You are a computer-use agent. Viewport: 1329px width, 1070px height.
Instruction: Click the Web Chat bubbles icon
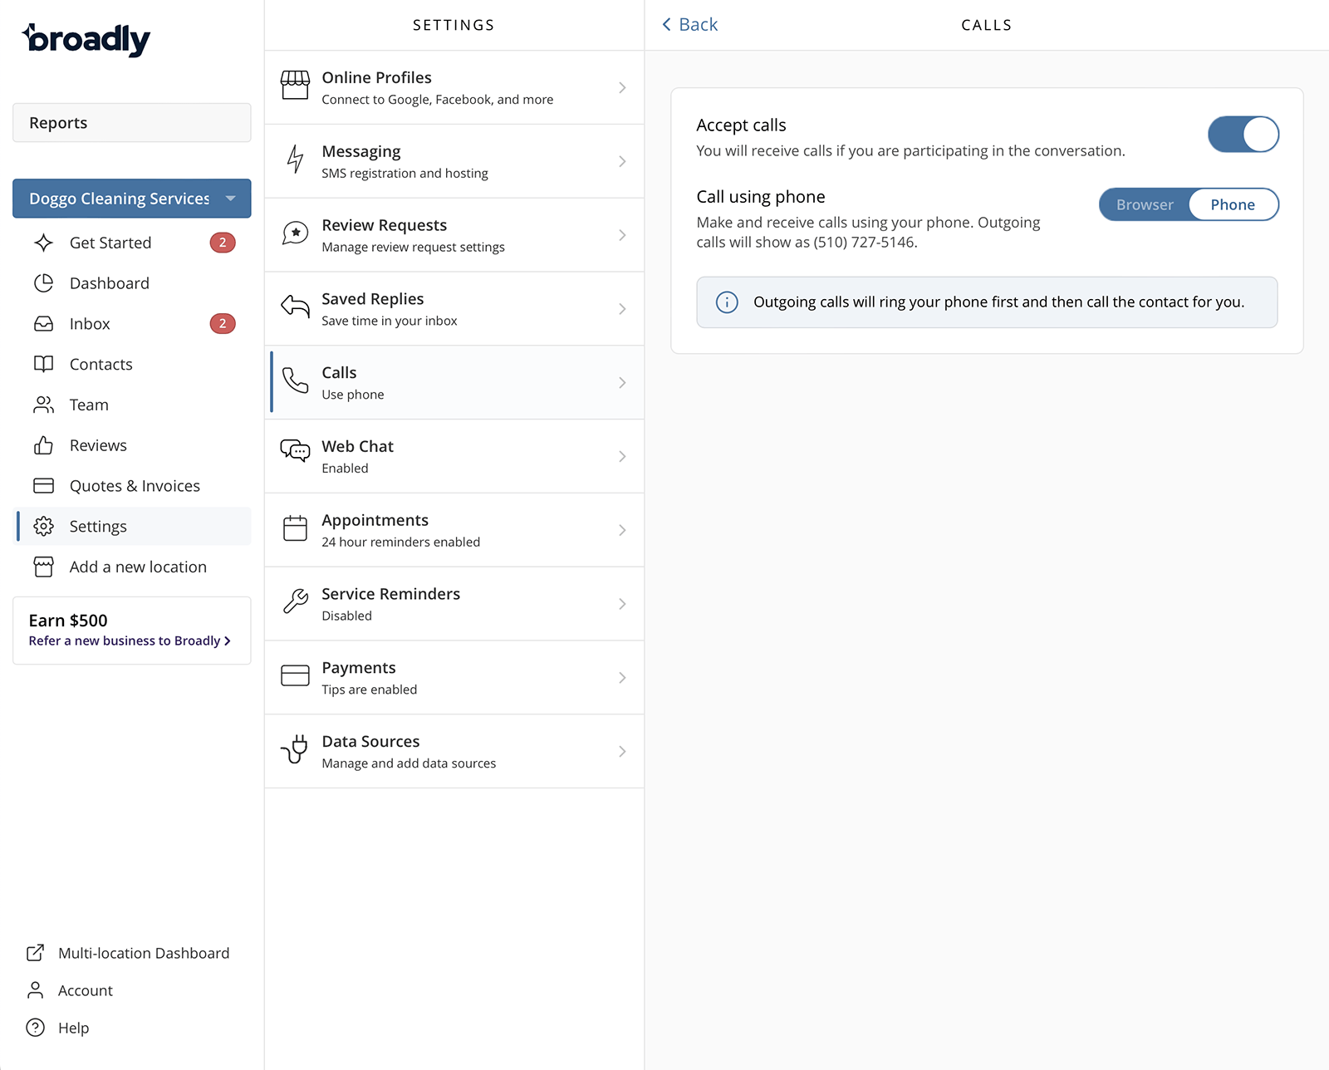click(295, 451)
